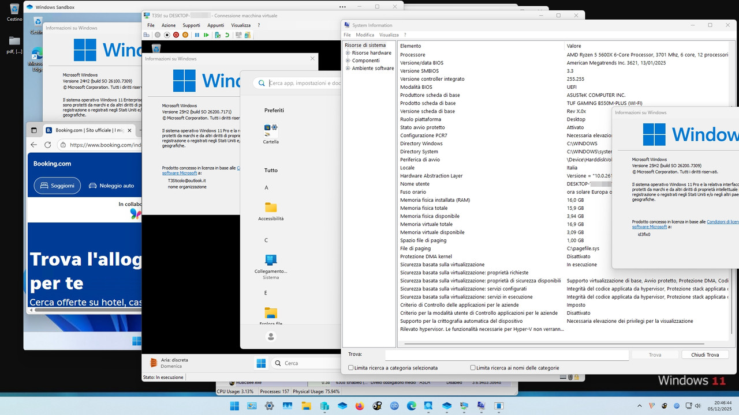Image resolution: width=739 pixels, height=415 pixels.
Task: Open Accessibilità folder in VM Start menu
Action: click(x=271, y=211)
